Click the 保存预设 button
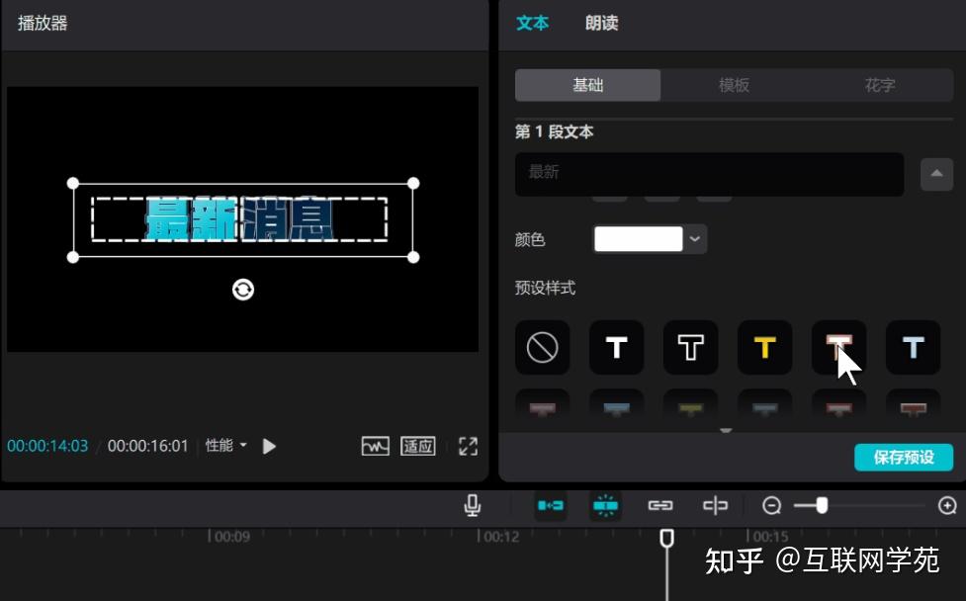966x601 pixels. 905,457
